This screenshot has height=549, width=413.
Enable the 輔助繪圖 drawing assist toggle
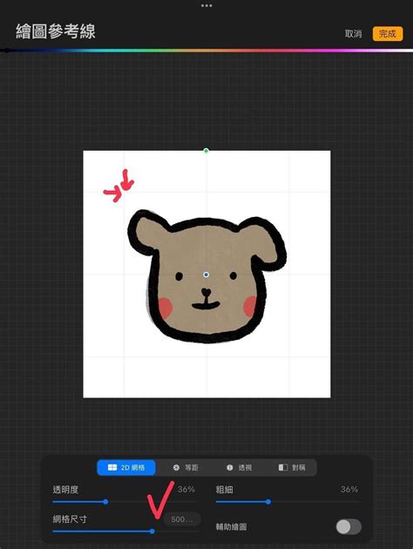pyautogui.click(x=349, y=526)
